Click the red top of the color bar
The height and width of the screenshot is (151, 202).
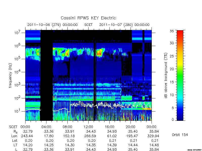pyautogui.click(x=180, y=34)
